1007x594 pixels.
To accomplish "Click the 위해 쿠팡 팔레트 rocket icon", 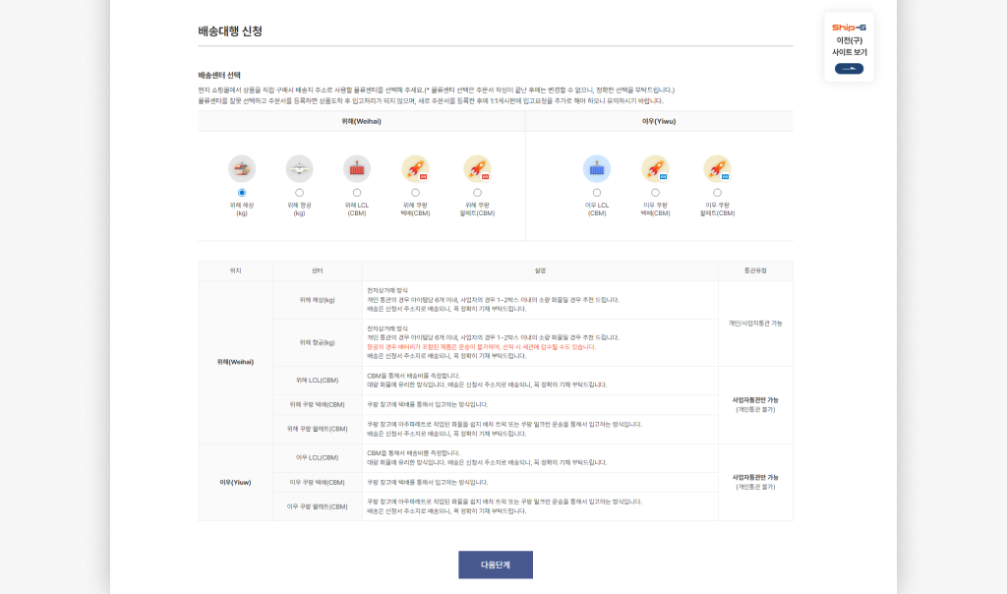I will 477,168.
